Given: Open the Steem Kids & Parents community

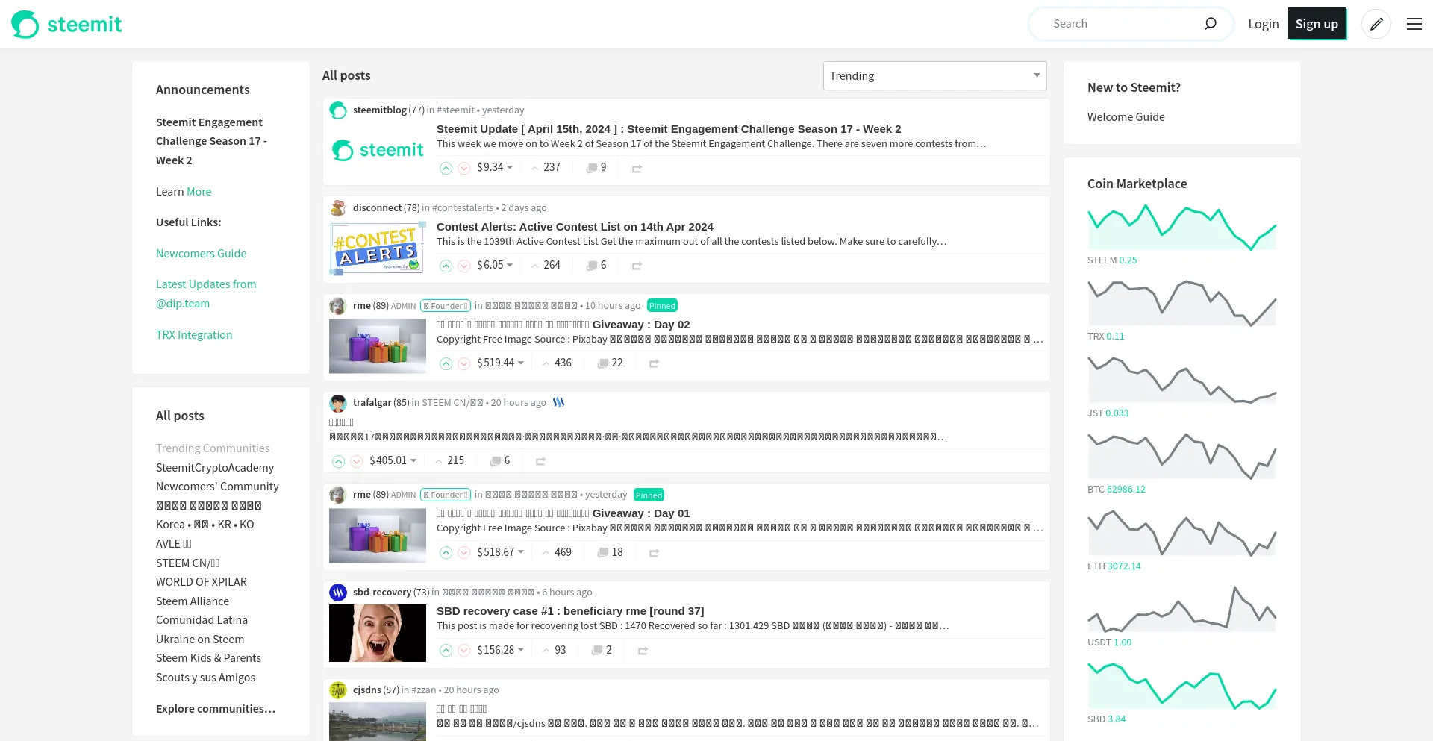Looking at the screenshot, I should (208, 658).
